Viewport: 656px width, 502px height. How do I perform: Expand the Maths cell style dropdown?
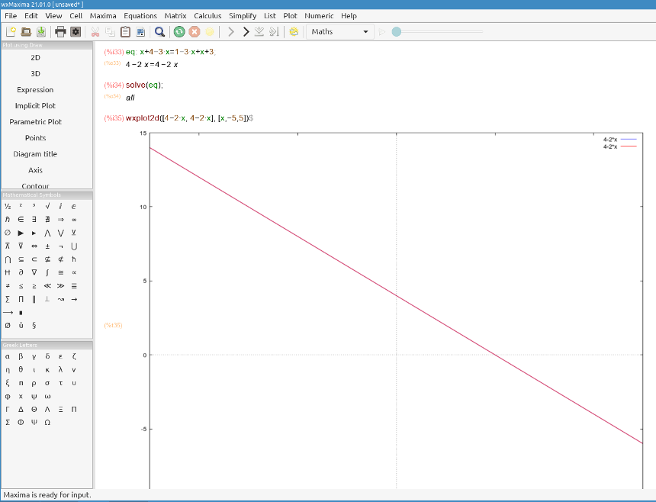point(365,31)
